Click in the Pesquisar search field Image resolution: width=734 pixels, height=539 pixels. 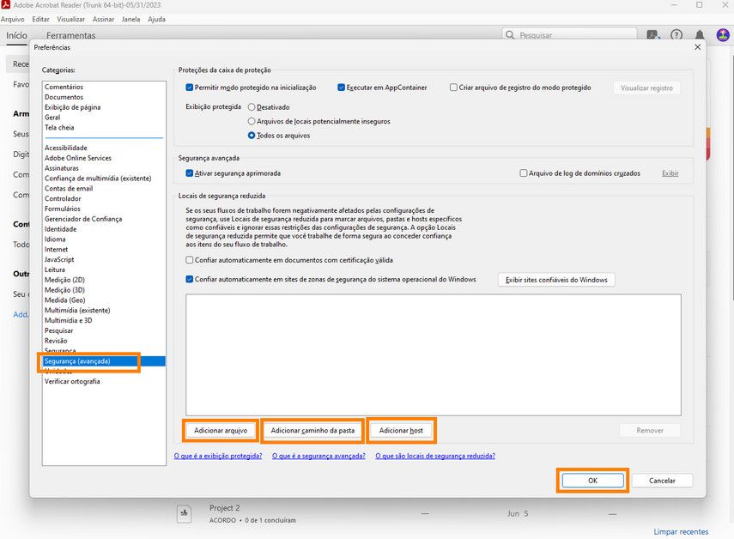coord(569,35)
